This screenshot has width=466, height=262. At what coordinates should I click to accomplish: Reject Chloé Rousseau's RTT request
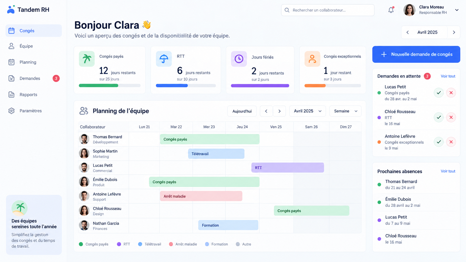pyautogui.click(x=451, y=117)
